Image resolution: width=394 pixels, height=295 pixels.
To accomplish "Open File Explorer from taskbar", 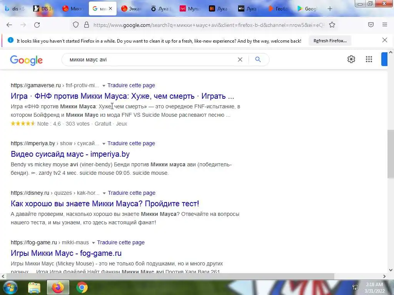I will 34,288.
